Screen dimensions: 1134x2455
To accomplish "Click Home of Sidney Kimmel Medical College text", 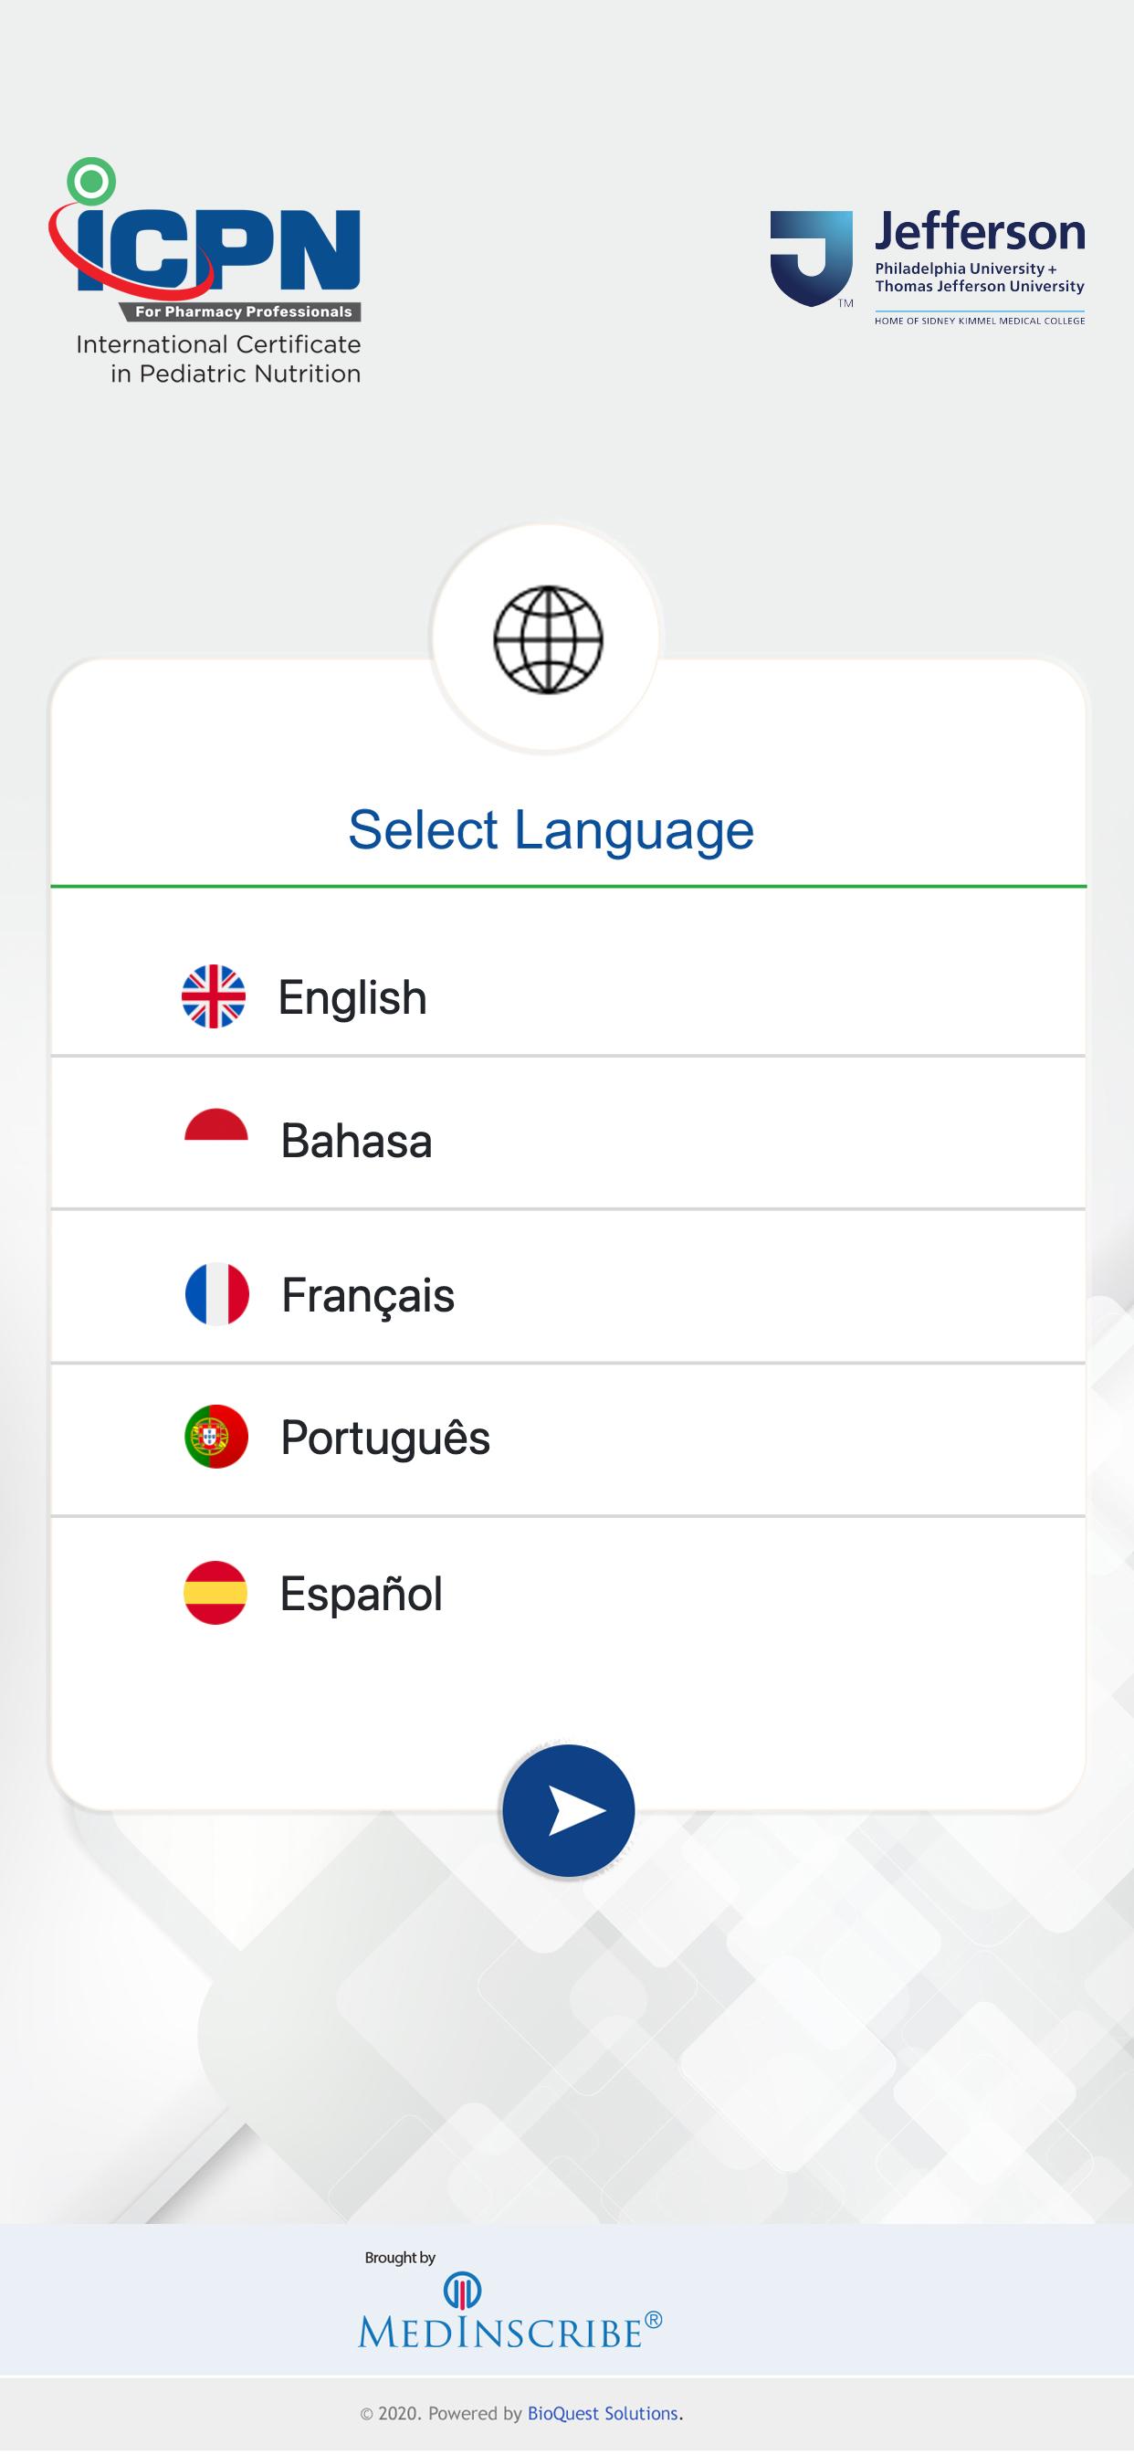I will [x=980, y=321].
